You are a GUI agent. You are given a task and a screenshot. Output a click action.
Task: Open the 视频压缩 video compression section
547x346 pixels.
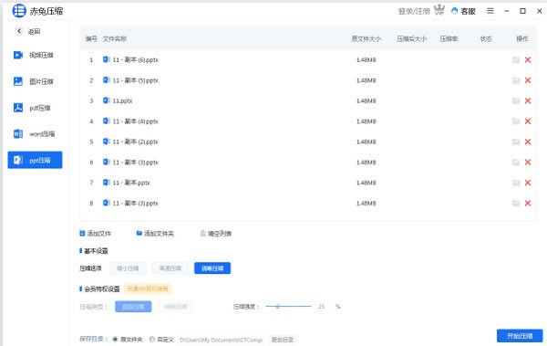pos(34,55)
